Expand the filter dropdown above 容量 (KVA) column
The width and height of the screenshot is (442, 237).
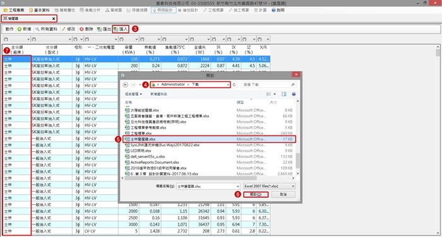tap(137, 39)
